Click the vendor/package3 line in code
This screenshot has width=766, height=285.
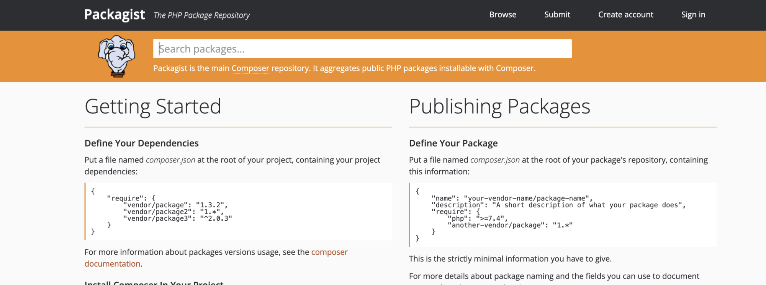pyautogui.click(x=177, y=218)
